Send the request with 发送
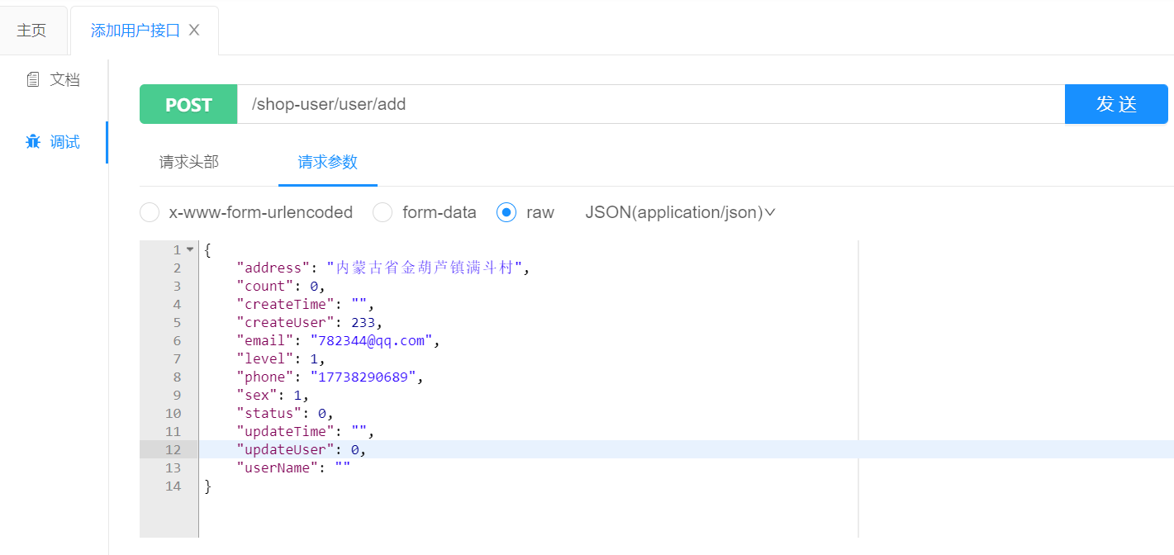Viewport: 1174px width, 555px height. [1116, 104]
